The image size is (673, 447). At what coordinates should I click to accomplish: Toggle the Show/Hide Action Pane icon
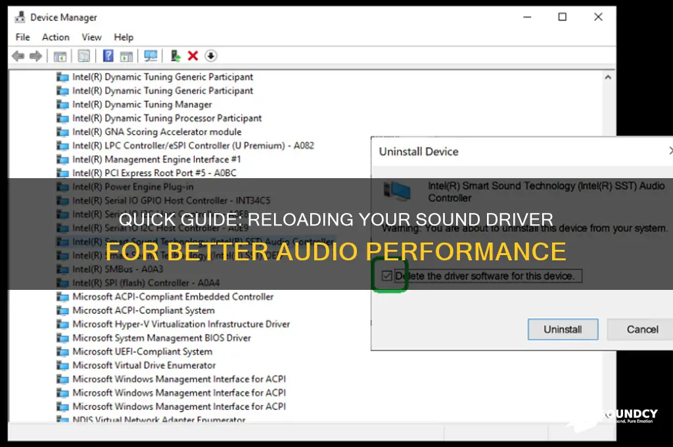pyautogui.click(x=126, y=56)
